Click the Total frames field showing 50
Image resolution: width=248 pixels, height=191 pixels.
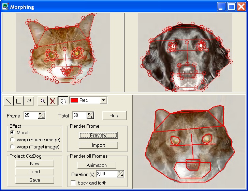click(79, 115)
